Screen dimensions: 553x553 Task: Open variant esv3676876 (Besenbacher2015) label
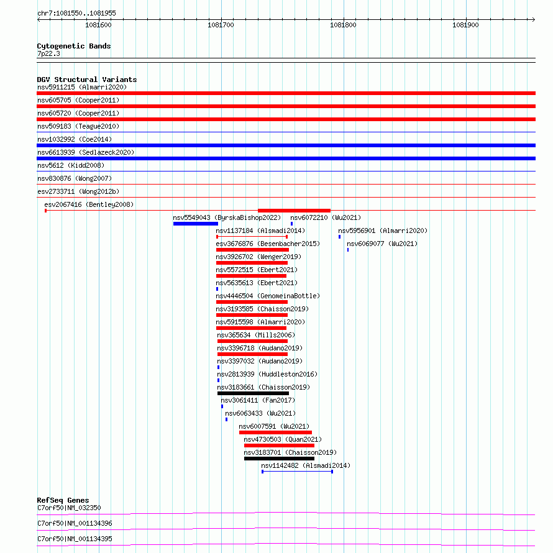click(x=268, y=244)
